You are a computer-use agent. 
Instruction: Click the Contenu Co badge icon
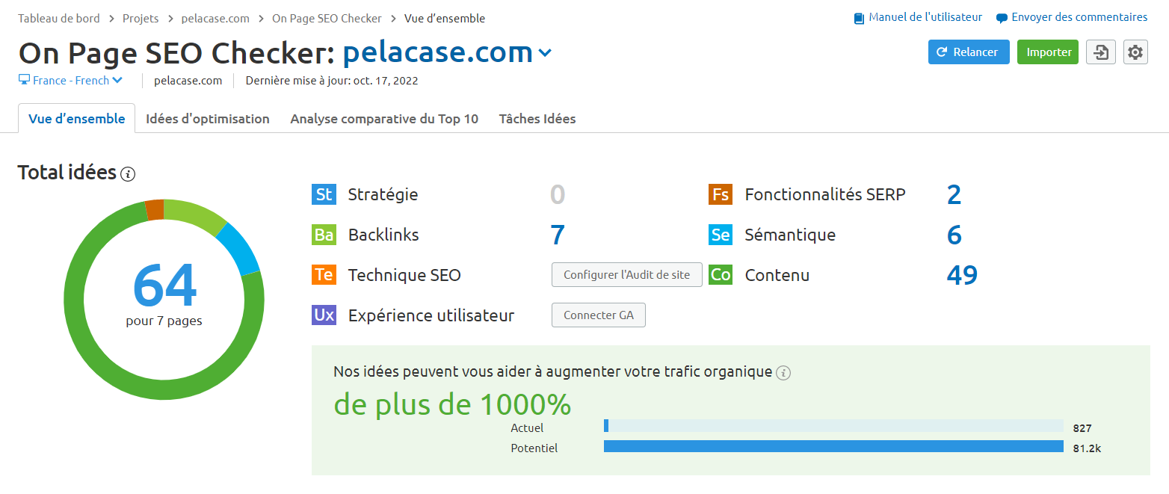(x=720, y=274)
